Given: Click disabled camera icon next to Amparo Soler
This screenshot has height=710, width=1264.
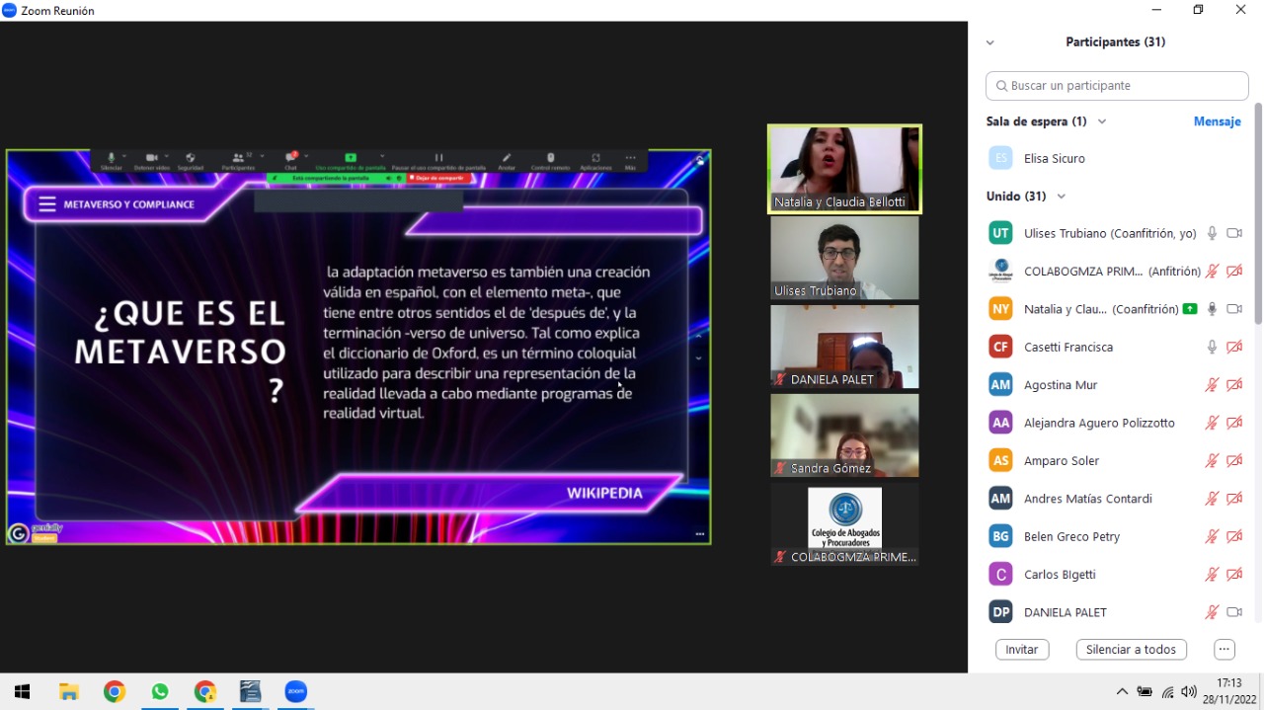Looking at the screenshot, I should [x=1233, y=461].
